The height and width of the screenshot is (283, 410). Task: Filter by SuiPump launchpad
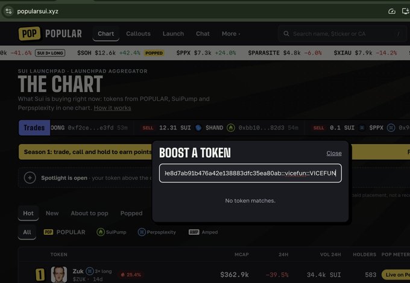pos(112,232)
